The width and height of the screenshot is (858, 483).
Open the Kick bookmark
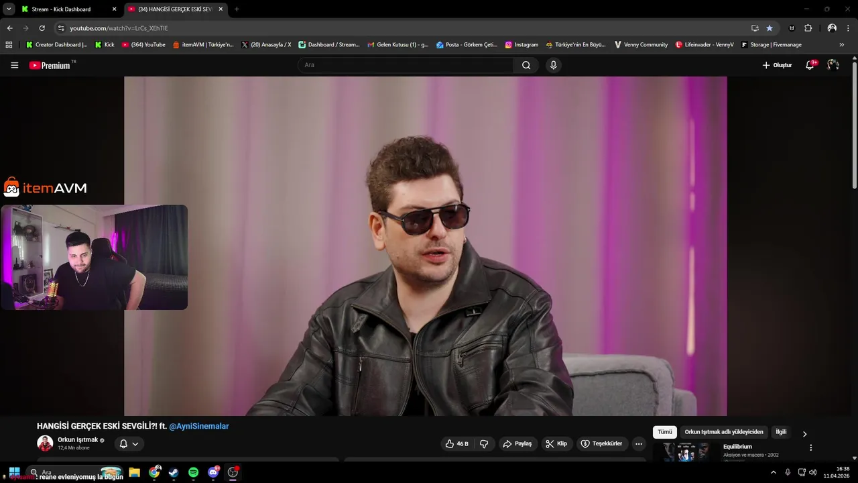point(105,45)
